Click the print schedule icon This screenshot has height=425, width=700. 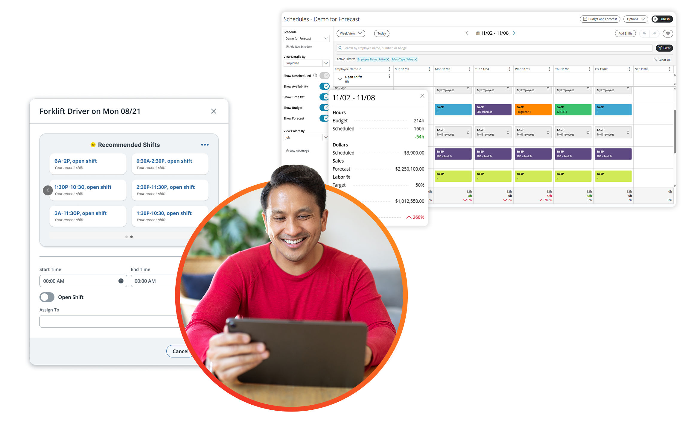[668, 34]
